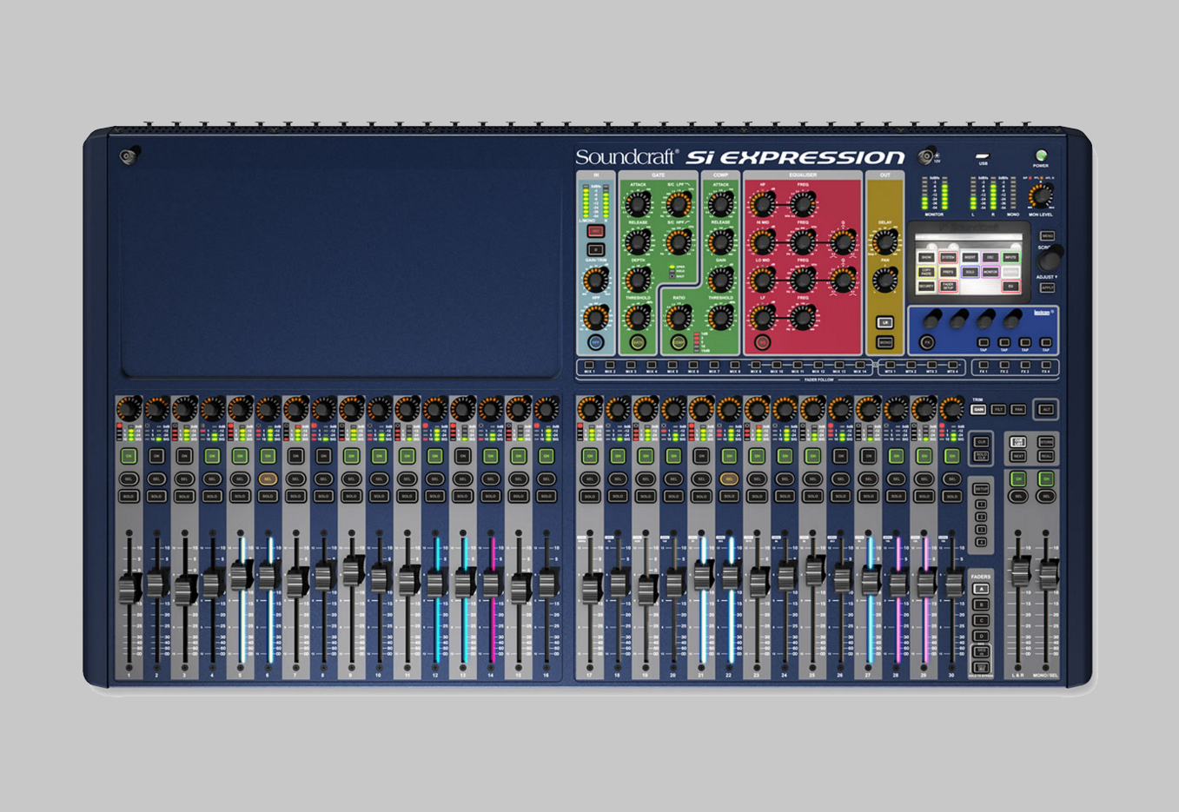The image size is (1179, 812).
Task: Switch to fader layer B
Action: 981,604
